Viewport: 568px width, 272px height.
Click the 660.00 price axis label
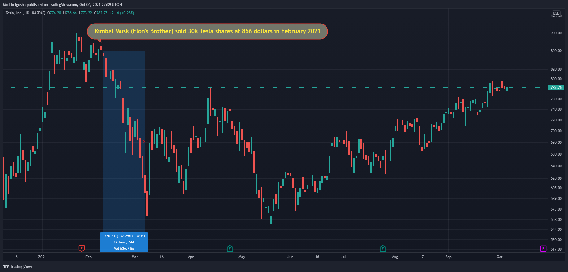[556, 154]
